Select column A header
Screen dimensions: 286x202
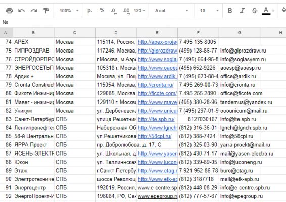(6, 33)
